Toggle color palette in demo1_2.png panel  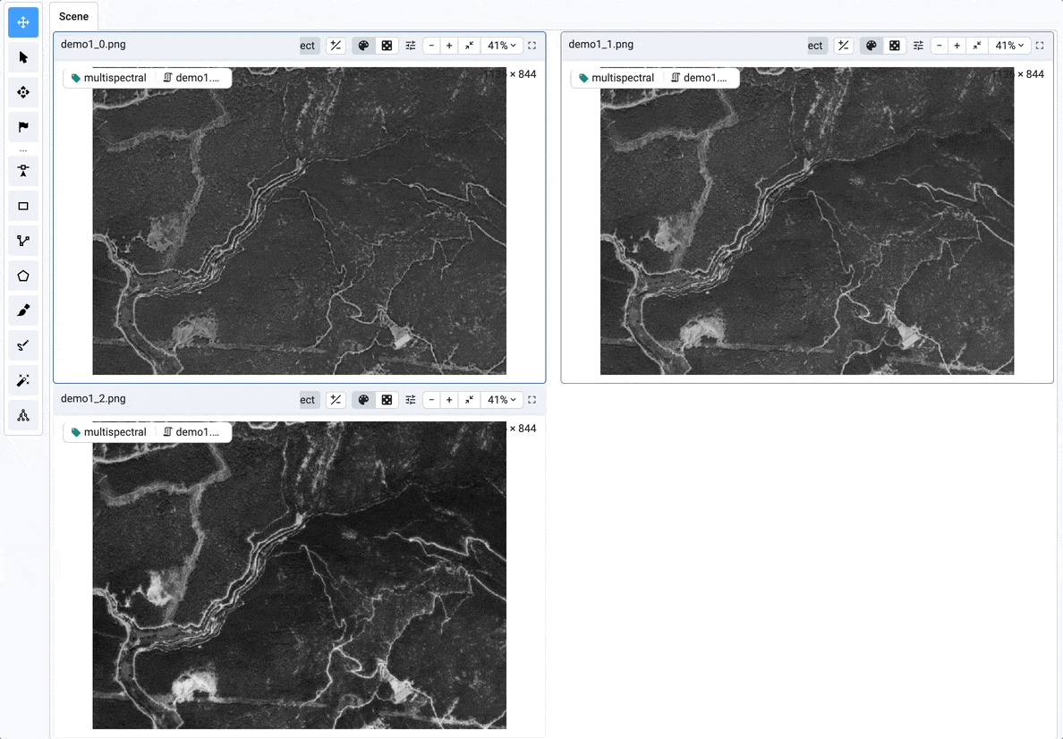(363, 400)
